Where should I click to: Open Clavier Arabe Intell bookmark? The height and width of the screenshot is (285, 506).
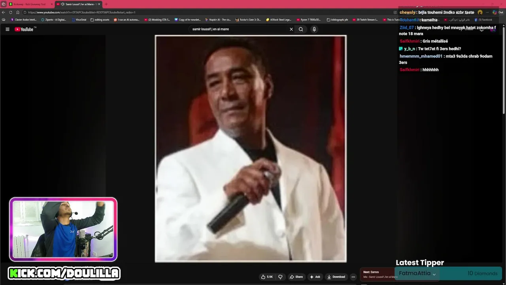pyautogui.click(x=24, y=19)
